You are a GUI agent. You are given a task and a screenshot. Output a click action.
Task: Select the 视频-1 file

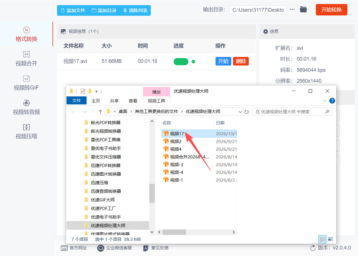pyautogui.click(x=199, y=180)
